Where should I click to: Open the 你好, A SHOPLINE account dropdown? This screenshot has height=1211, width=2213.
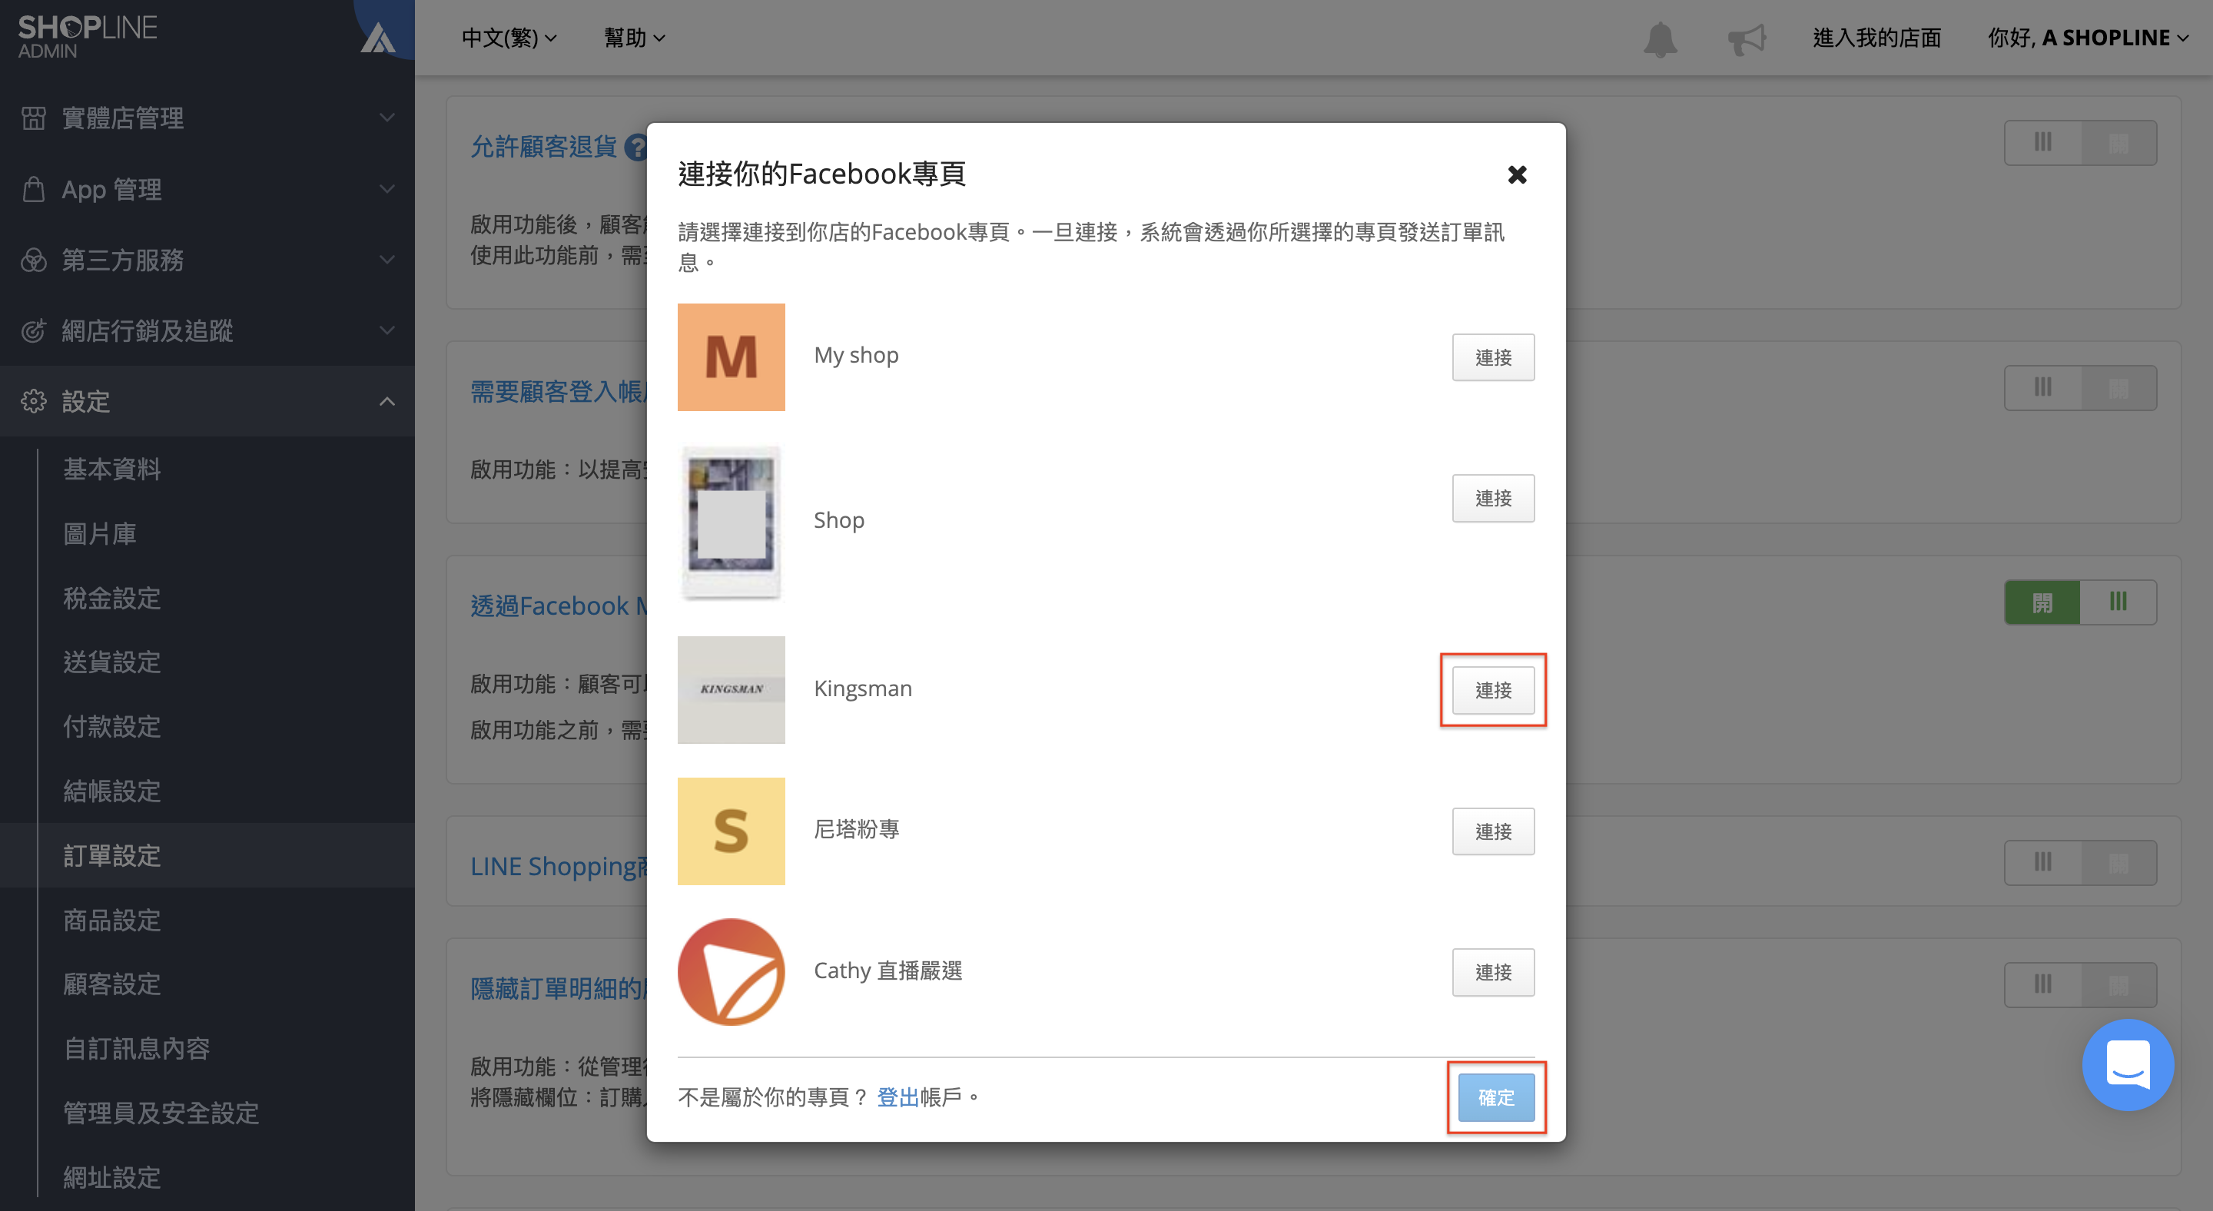coord(2087,38)
